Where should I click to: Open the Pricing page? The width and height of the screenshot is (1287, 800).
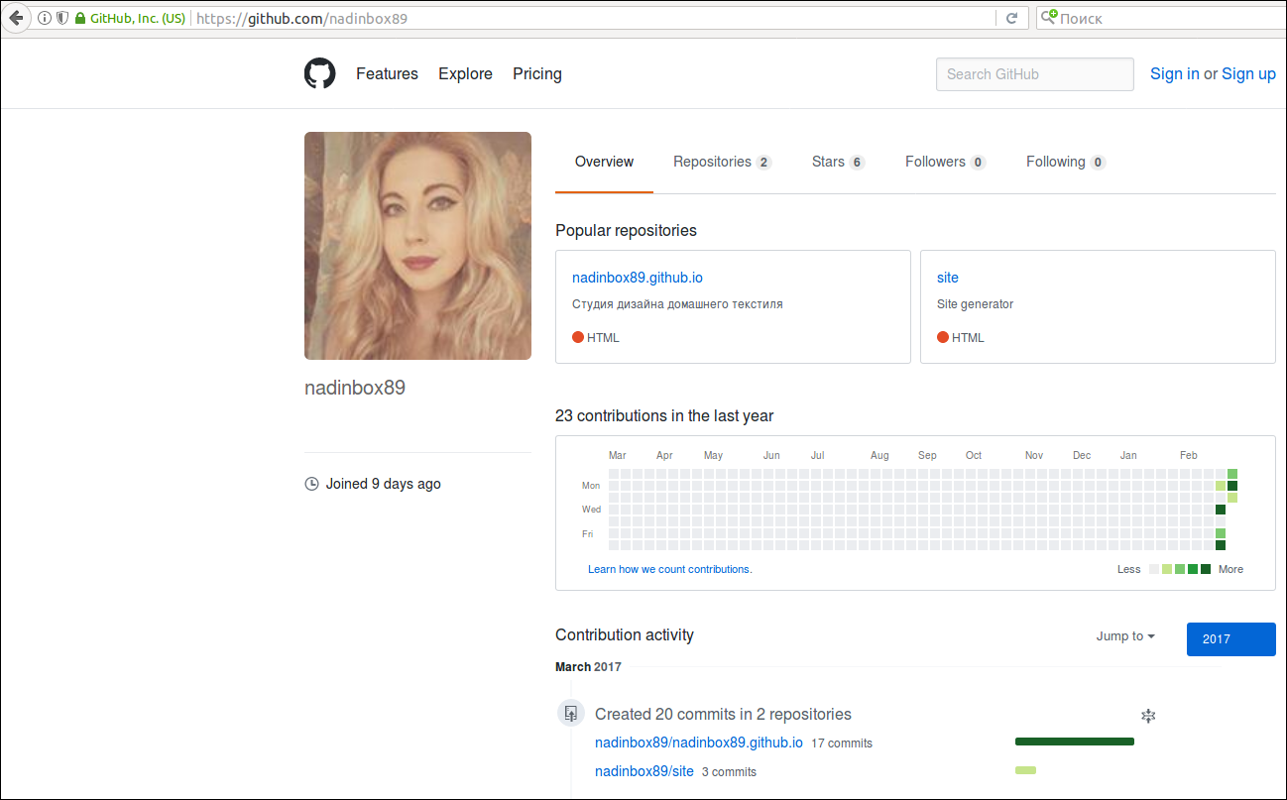(537, 73)
